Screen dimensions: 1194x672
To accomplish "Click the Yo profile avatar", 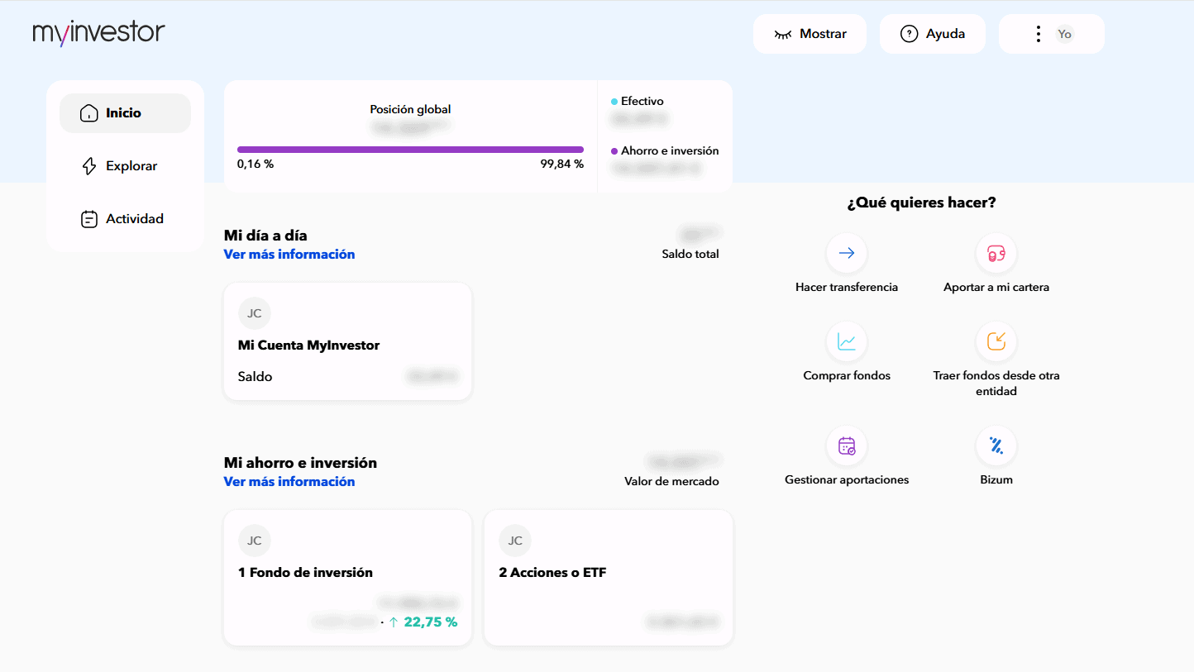I will coord(1065,34).
